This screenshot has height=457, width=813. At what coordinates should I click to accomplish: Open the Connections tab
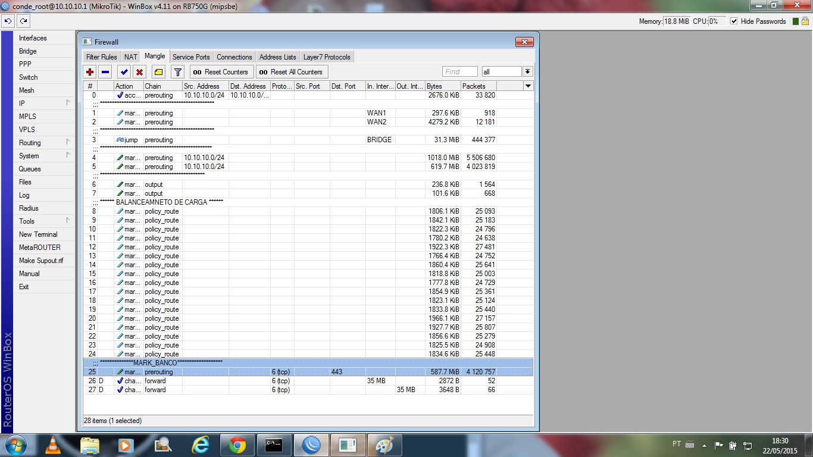click(x=234, y=57)
